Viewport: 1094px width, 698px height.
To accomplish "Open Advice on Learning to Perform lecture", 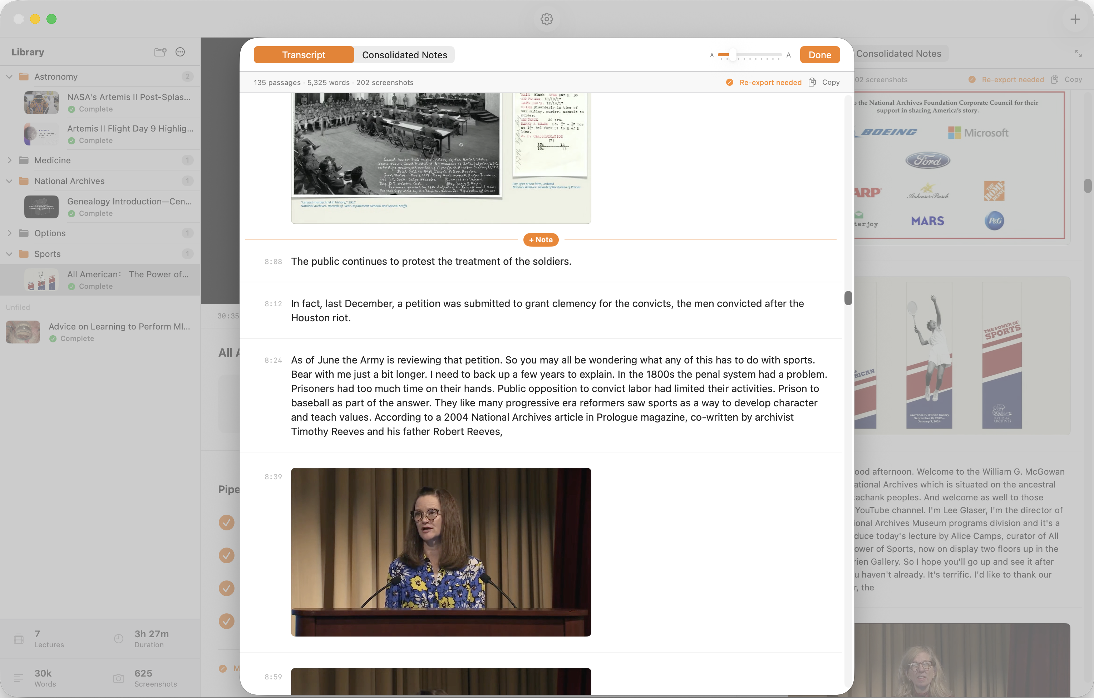I will (100, 332).
